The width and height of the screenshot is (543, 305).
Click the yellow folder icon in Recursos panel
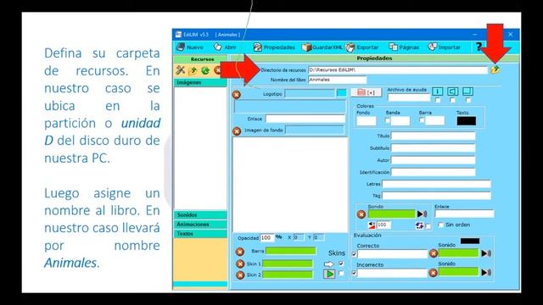point(193,70)
